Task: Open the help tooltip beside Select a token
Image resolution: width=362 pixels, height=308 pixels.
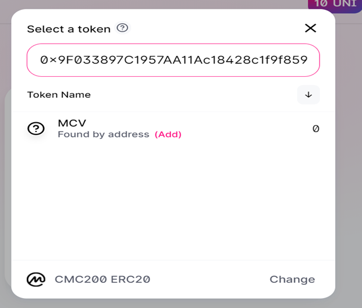Action: [122, 28]
